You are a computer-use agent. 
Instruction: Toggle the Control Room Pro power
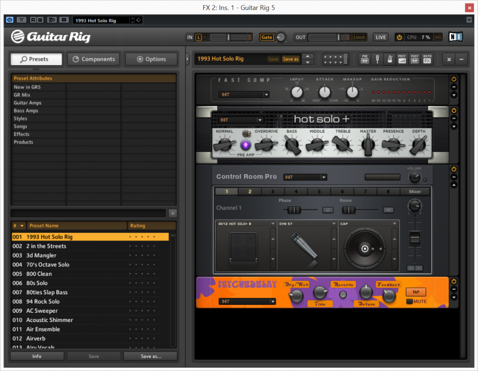(x=454, y=169)
